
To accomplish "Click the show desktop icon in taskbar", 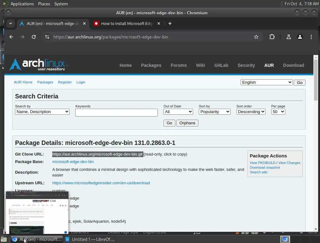I will point(4,239).
